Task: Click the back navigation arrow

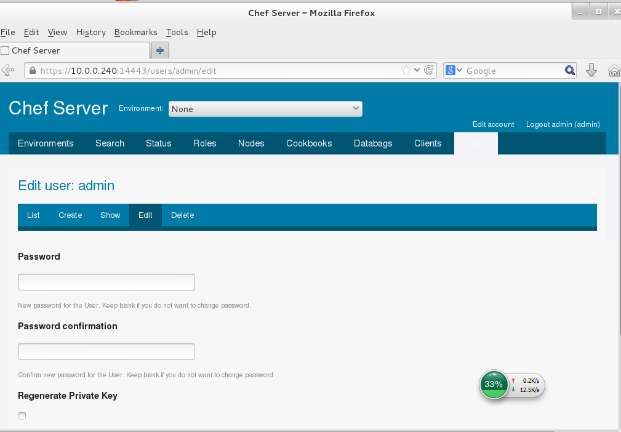Action: (8, 71)
